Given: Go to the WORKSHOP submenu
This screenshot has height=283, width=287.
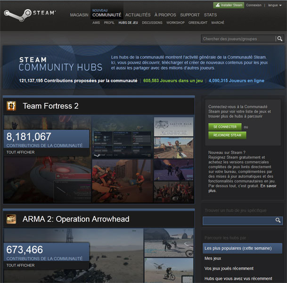Looking at the screenshot, I should [175, 23].
